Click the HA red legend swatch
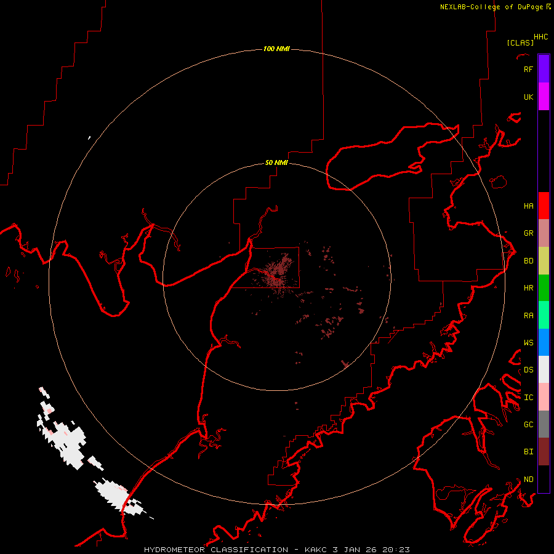The image size is (554, 554). 544,206
